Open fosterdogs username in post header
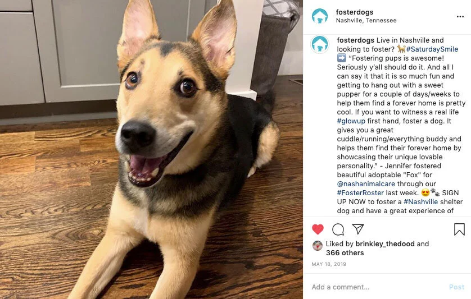 click(355, 12)
